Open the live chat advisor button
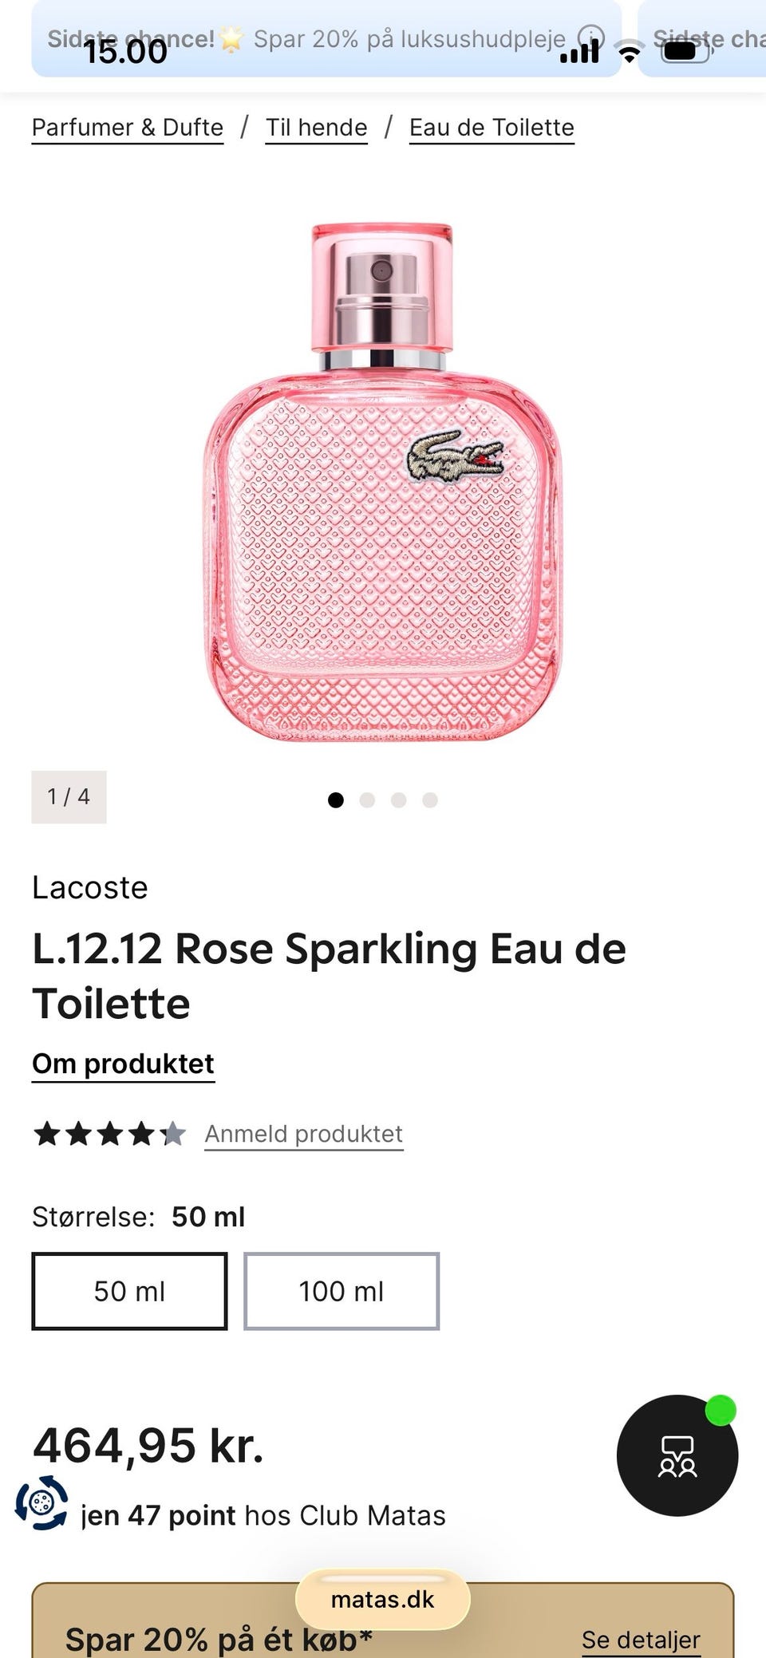The image size is (766, 1658). 677,1455
